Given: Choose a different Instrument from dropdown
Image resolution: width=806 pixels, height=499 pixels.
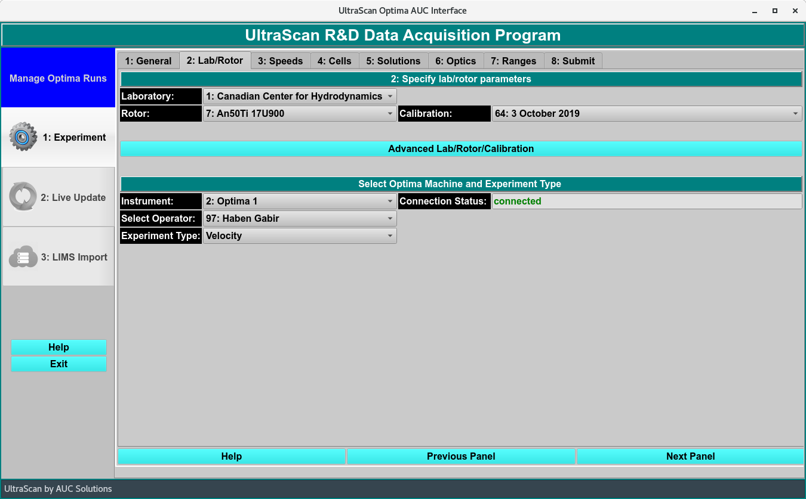Looking at the screenshot, I should pos(299,201).
